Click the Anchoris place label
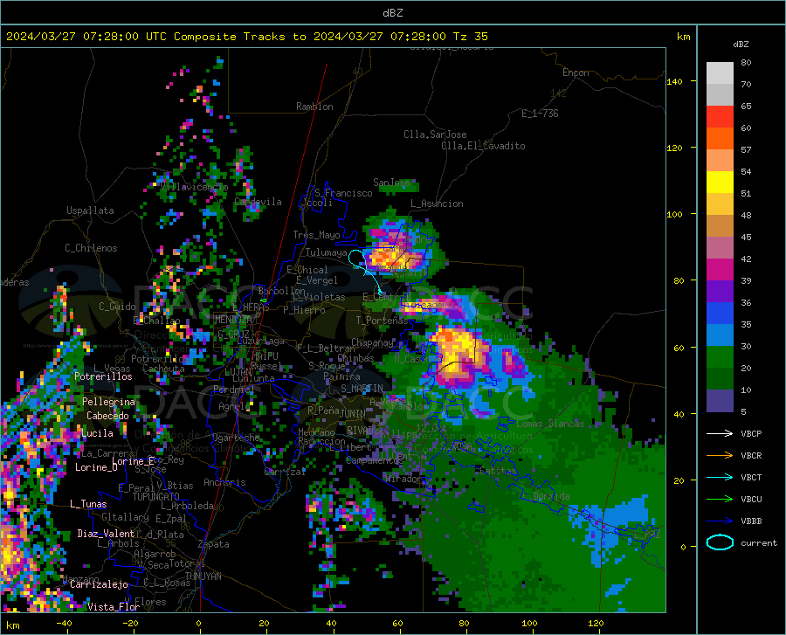 [224, 482]
